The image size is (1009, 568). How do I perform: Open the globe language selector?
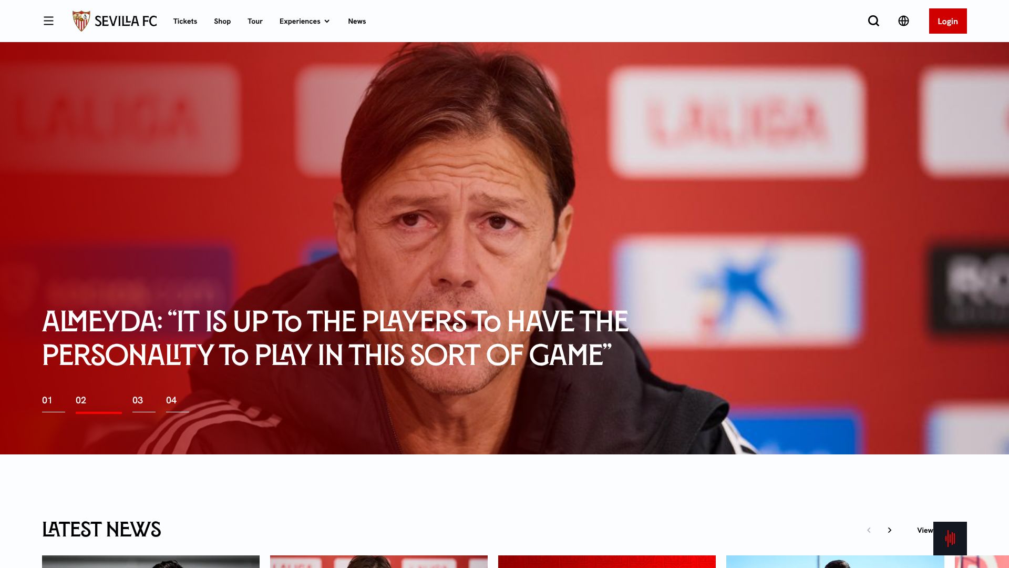(903, 21)
